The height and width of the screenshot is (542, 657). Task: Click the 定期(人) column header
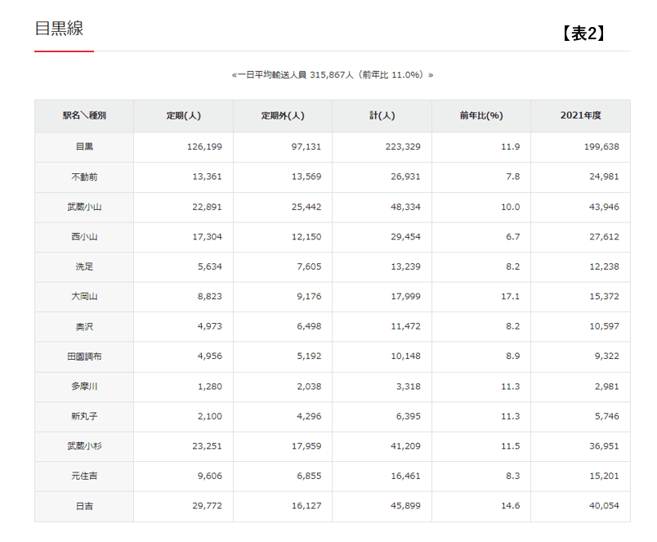point(183,116)
